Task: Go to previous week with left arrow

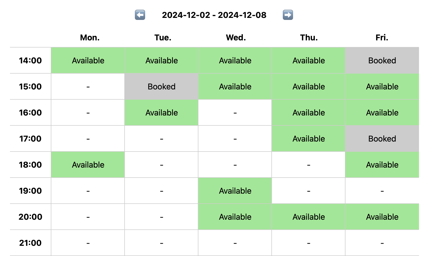Action: click(140, 15)
